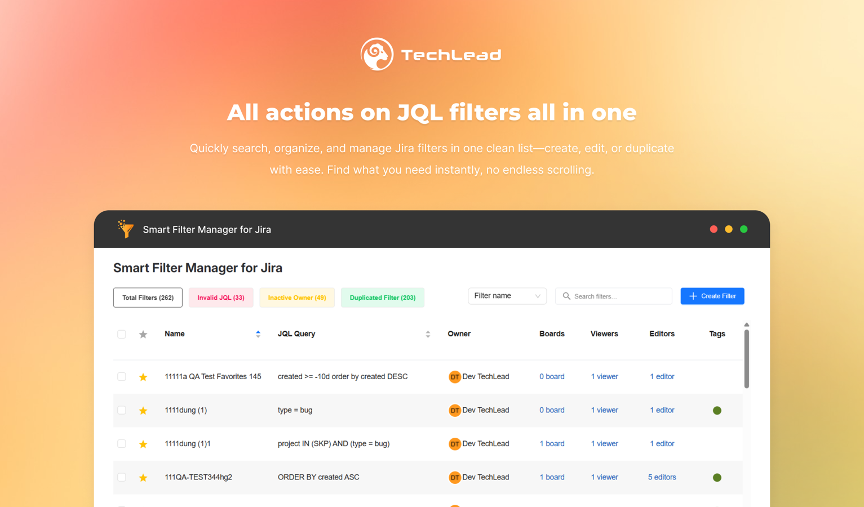864x507 pixels.
Task: Click the DT avatar next to first Dev TechLead
Action: (x=455, y=377)
